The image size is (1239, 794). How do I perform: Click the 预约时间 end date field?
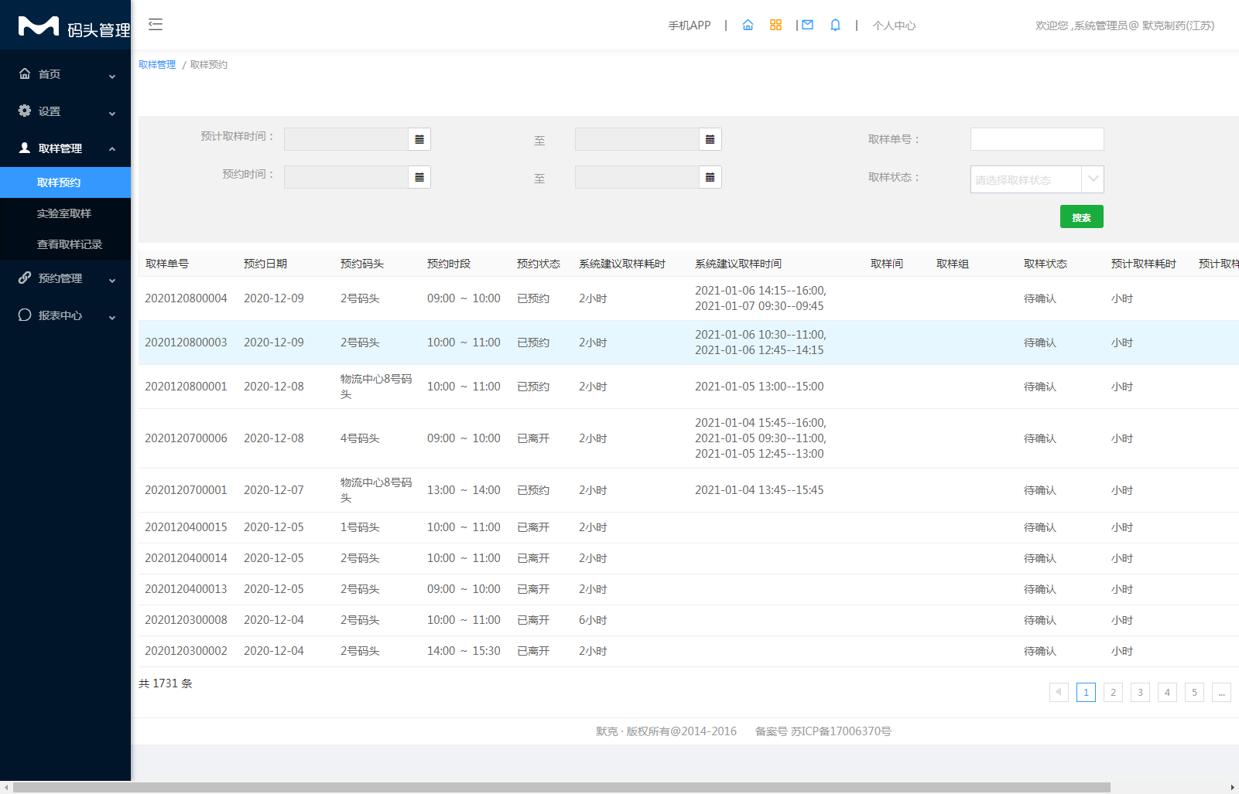coord(637,177)
